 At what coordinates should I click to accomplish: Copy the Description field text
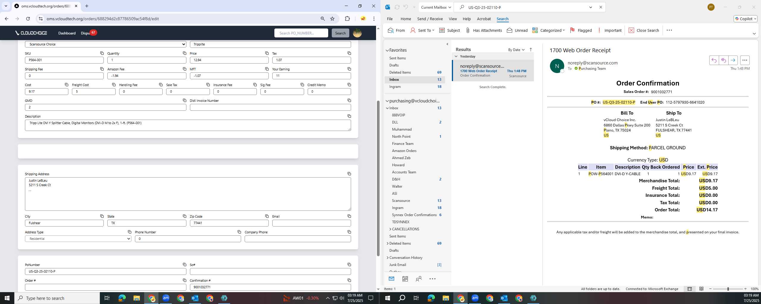point(349,116)
